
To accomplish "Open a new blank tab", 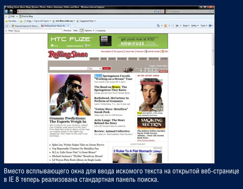I will pyautogui.click(x=73, y=26).
